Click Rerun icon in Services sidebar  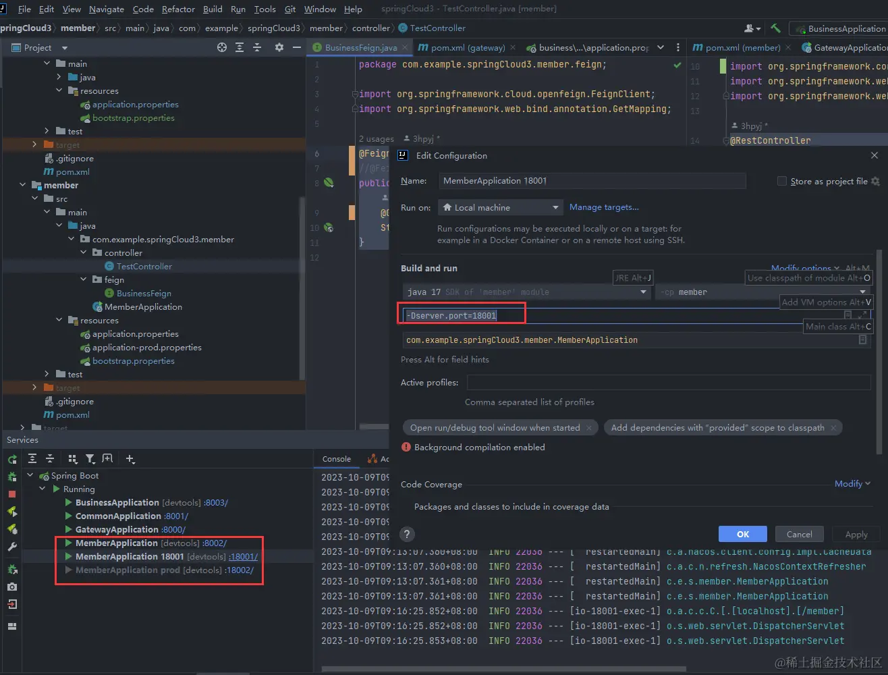tap(12, 459)
